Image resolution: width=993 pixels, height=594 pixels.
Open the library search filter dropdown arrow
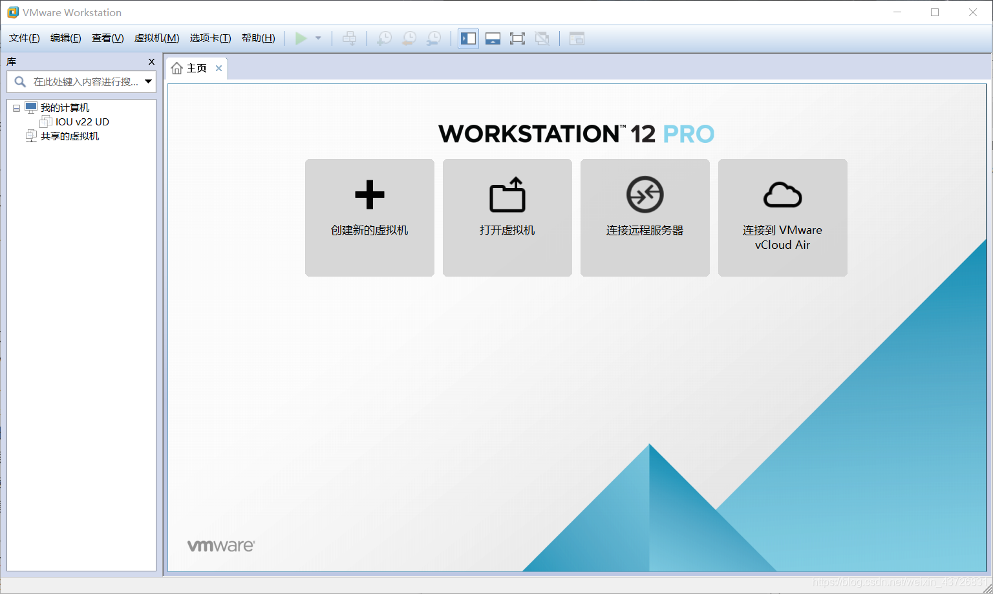pyautogui.click(x=148, y=81)
